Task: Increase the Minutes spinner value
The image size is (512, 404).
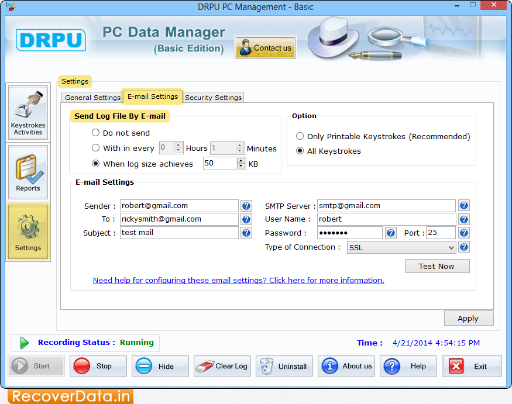Action: click(240, 145)
